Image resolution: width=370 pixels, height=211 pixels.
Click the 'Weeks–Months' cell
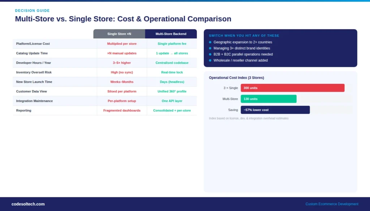(122, 82)
